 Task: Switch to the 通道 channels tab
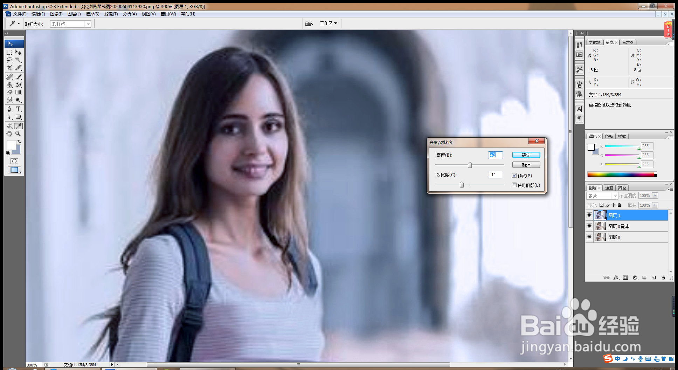pyautogui.click(x=609, y=188)
